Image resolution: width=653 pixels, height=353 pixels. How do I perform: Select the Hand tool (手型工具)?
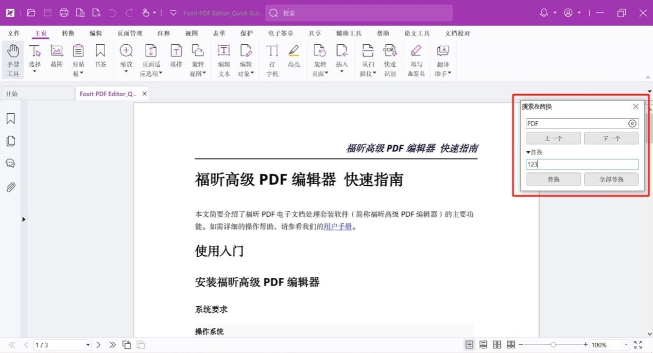coord(13,60)
